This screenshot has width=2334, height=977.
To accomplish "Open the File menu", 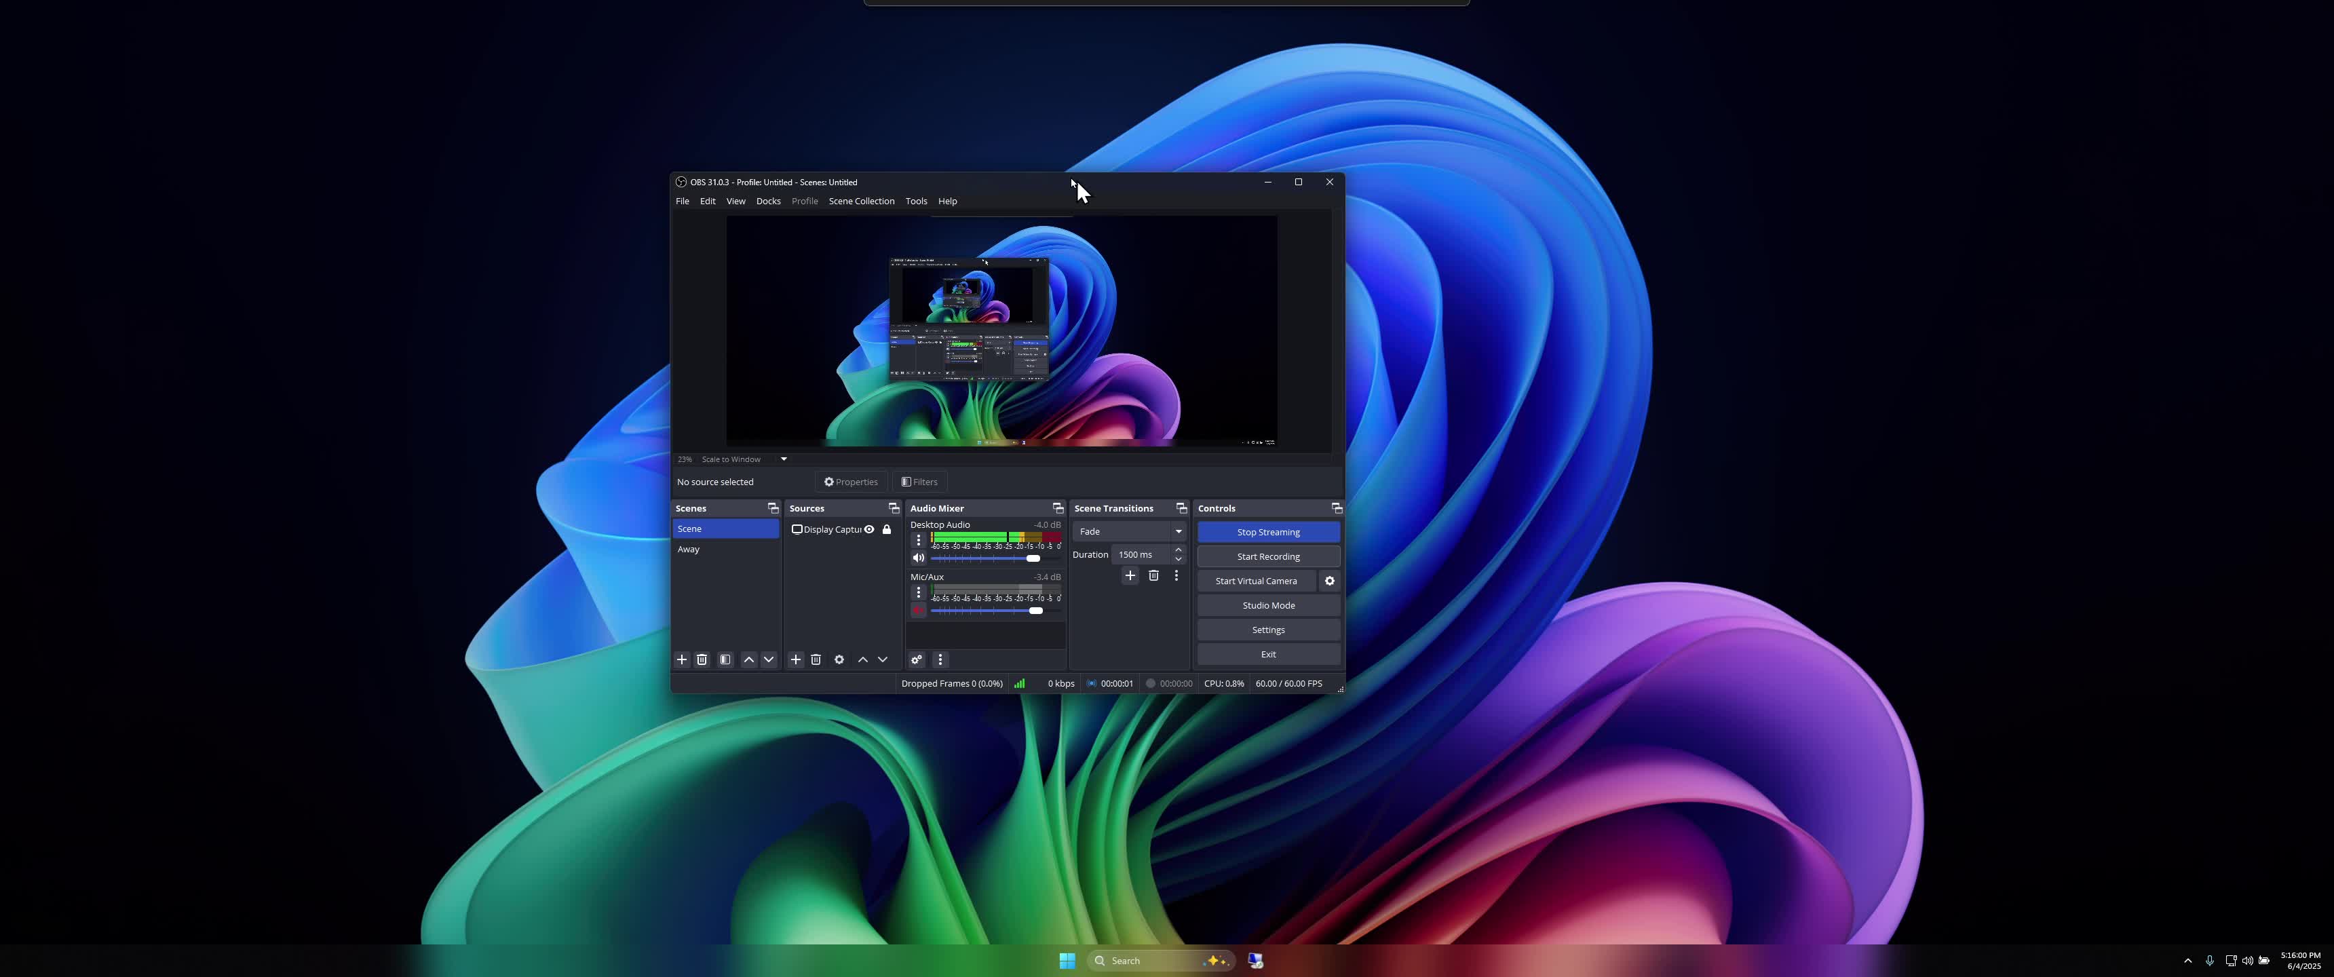I will click(683, 202).
